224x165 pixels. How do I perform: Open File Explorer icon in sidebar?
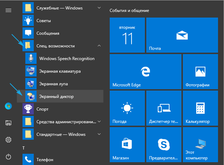point(8,123)
